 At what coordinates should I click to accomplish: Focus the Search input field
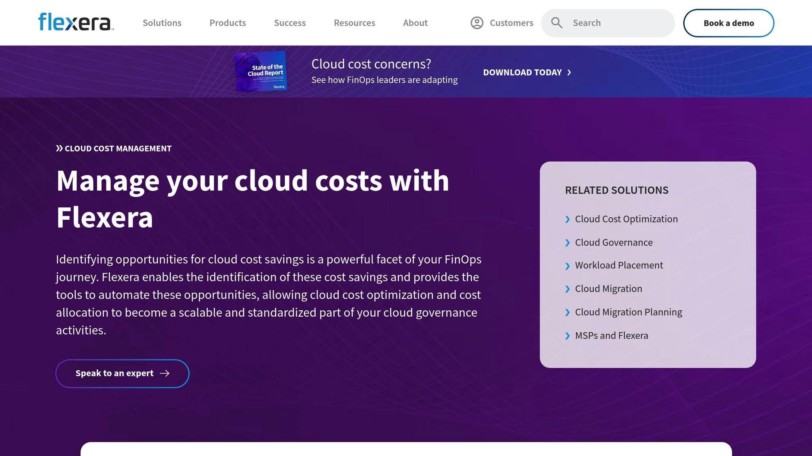coord(608,23)
